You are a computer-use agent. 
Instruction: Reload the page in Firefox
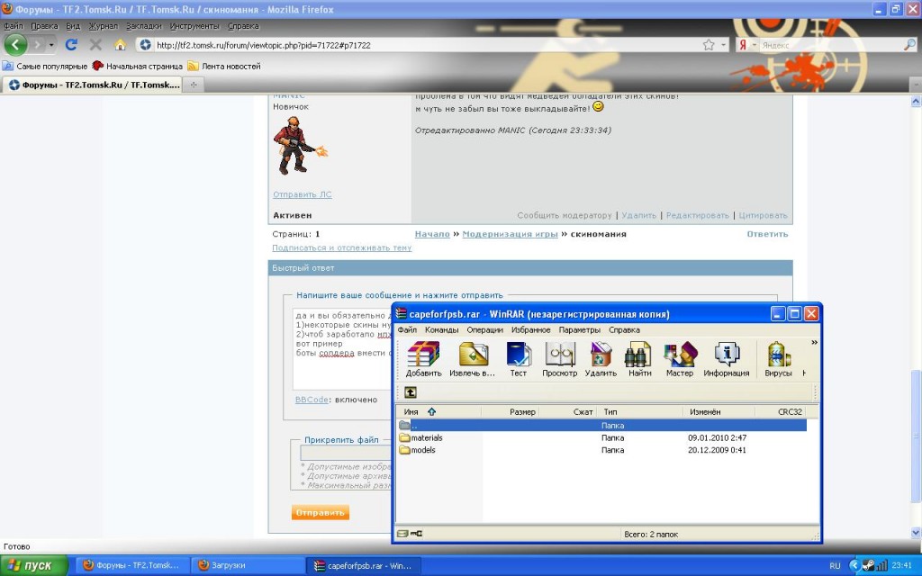click(x=71, y=45)
